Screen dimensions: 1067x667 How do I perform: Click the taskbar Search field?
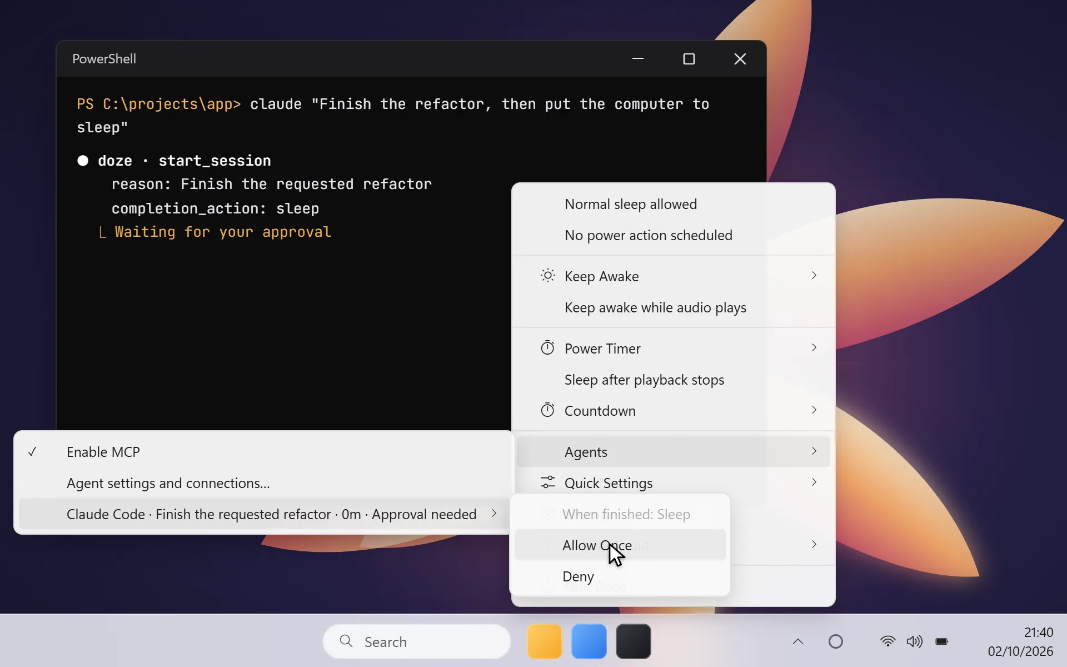pos(417,641)
